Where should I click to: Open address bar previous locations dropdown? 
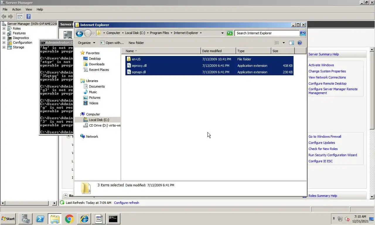click(x=222, y=33)
